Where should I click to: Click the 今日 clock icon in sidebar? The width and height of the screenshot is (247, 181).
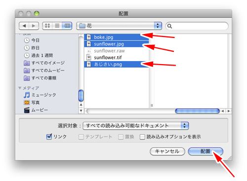[x=27, y=40]
